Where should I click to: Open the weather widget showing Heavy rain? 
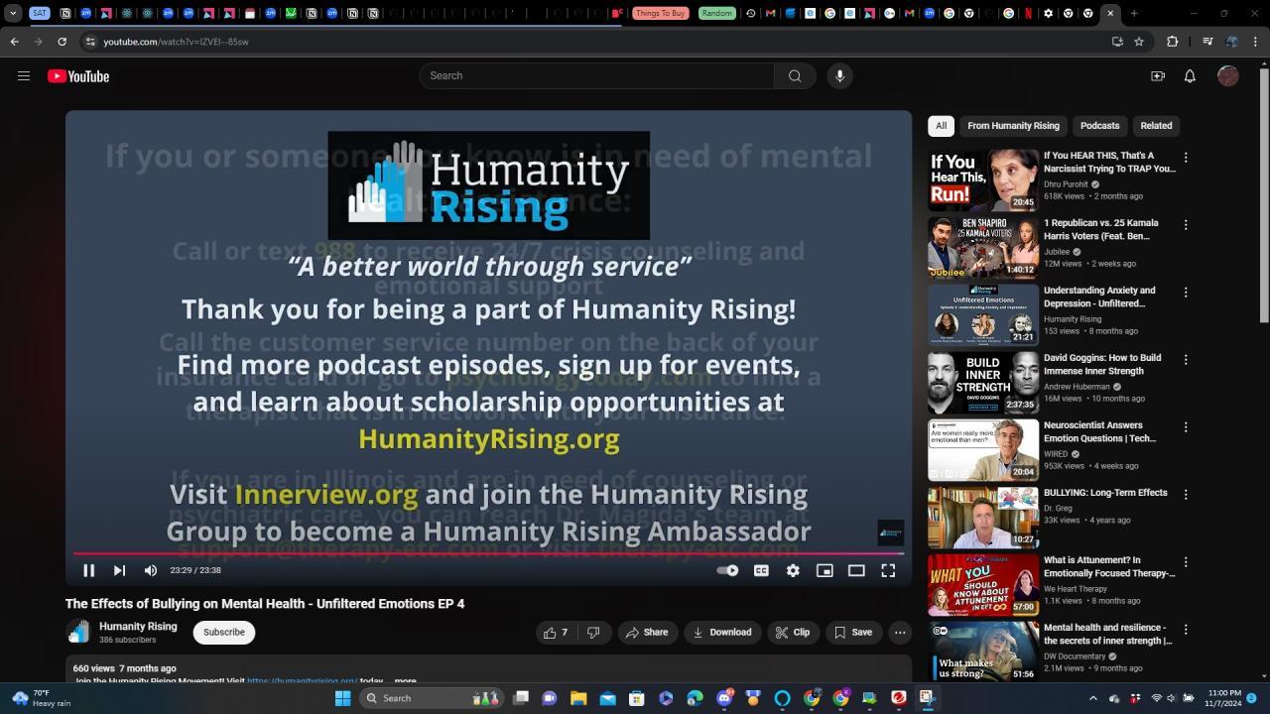pos(42,698)
